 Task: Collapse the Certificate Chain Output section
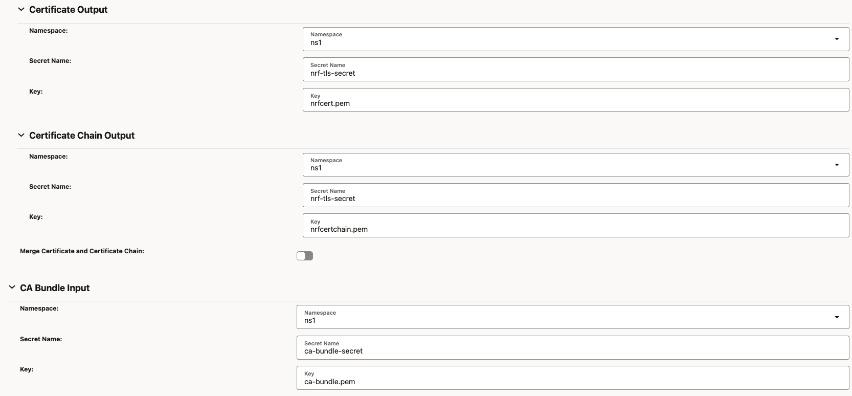(21, 135)
